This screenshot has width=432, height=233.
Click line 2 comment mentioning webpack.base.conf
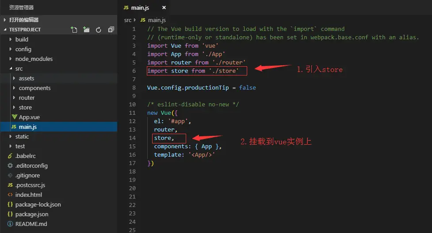coord(283,37)
